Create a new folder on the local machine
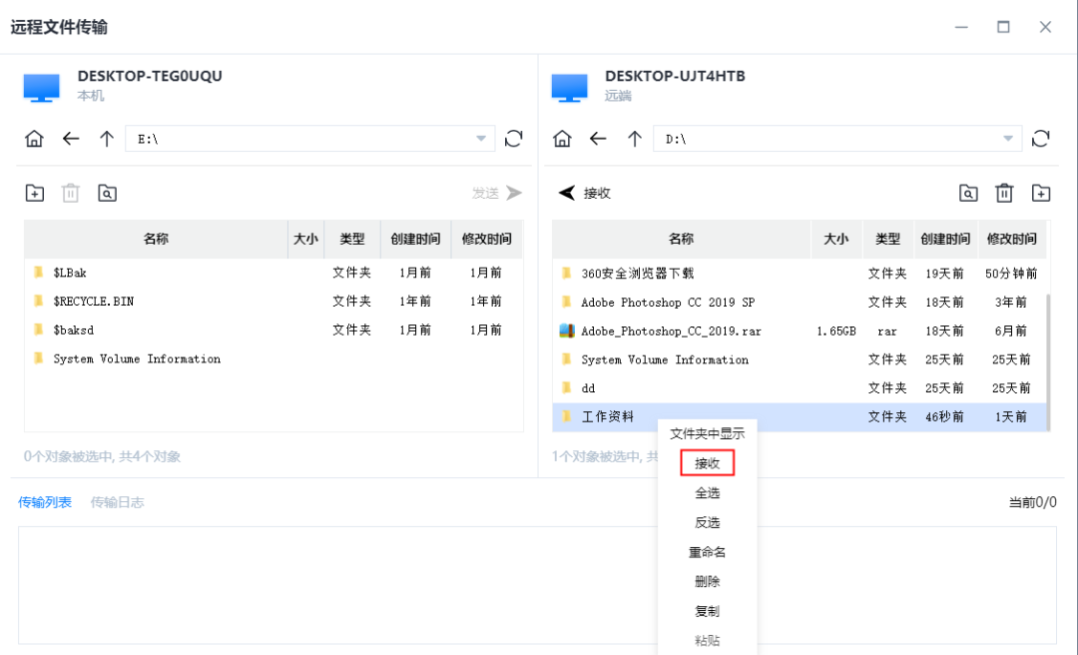The width and height of the screenshot is (1078, 655). pos(34,194)
